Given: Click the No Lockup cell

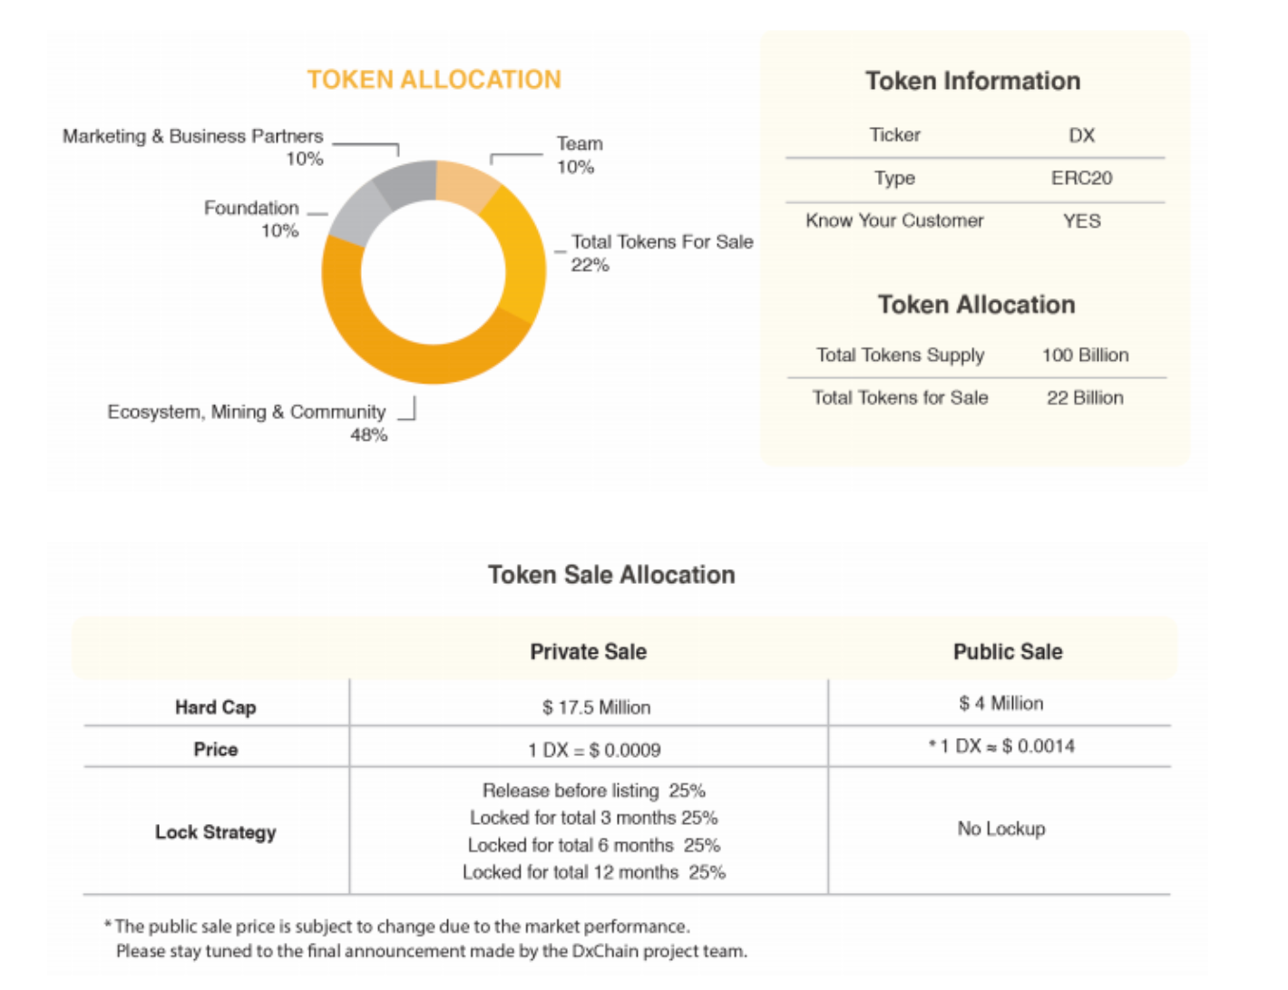Looking at the screenshot, I should click(1001, 829).
